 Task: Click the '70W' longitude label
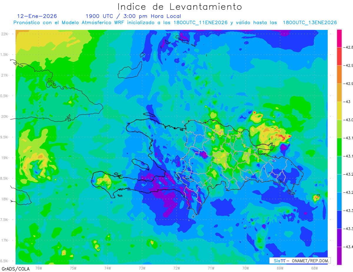[x=245, y=268]
